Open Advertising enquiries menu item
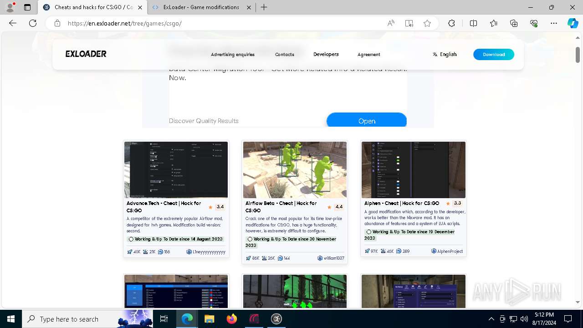The image size is (583, 328). coord(233,54)
